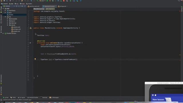Click the assets breadcrumb item
Viewport: 183px width, 103px height.
29,4
